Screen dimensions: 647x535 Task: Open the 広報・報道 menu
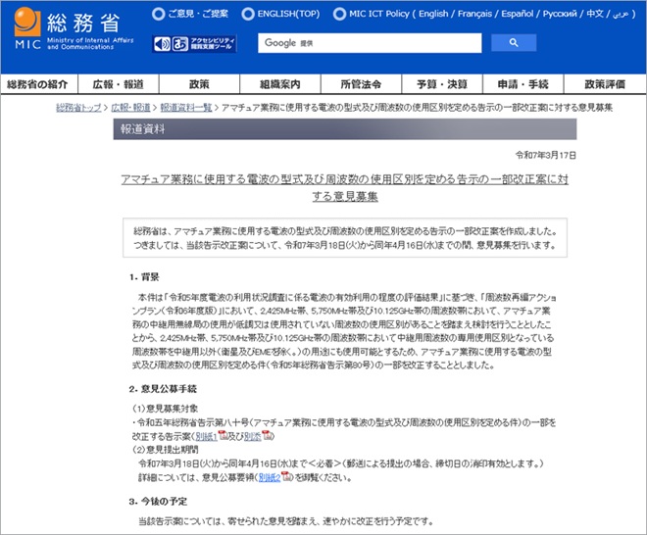click(119, 85)
